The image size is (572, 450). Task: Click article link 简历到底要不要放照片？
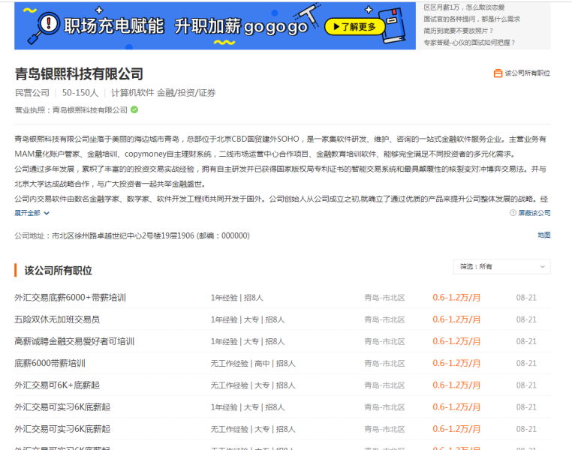click(459, 31)
